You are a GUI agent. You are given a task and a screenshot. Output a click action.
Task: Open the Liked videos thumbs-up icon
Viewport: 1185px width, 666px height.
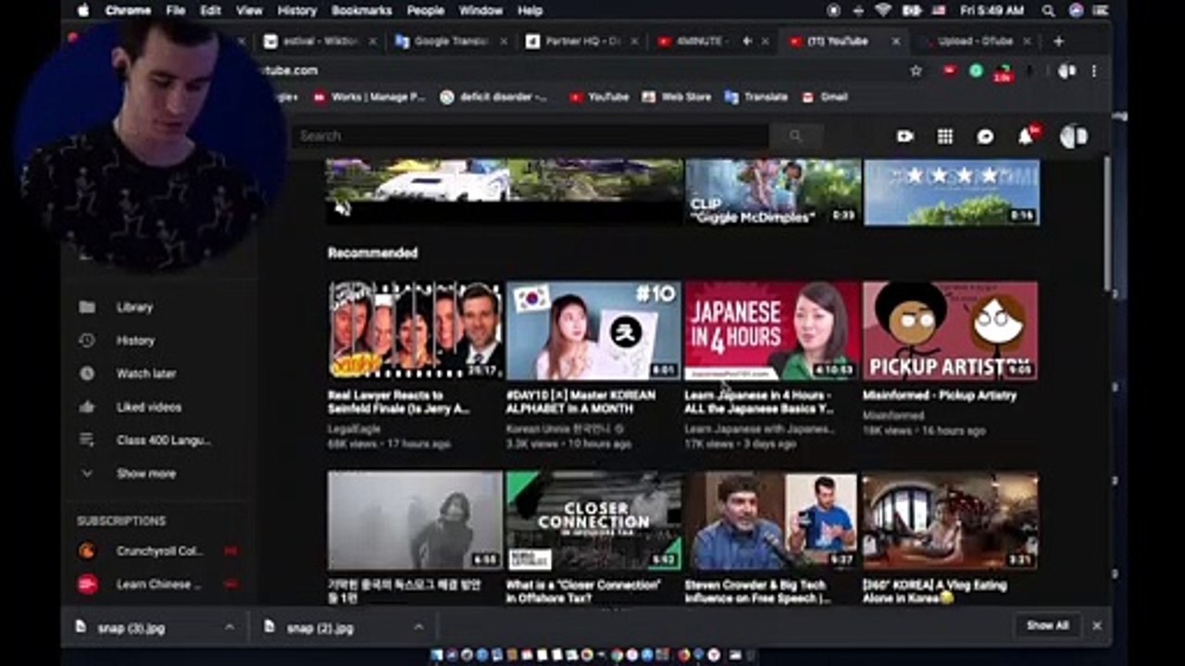pos(87,407)
